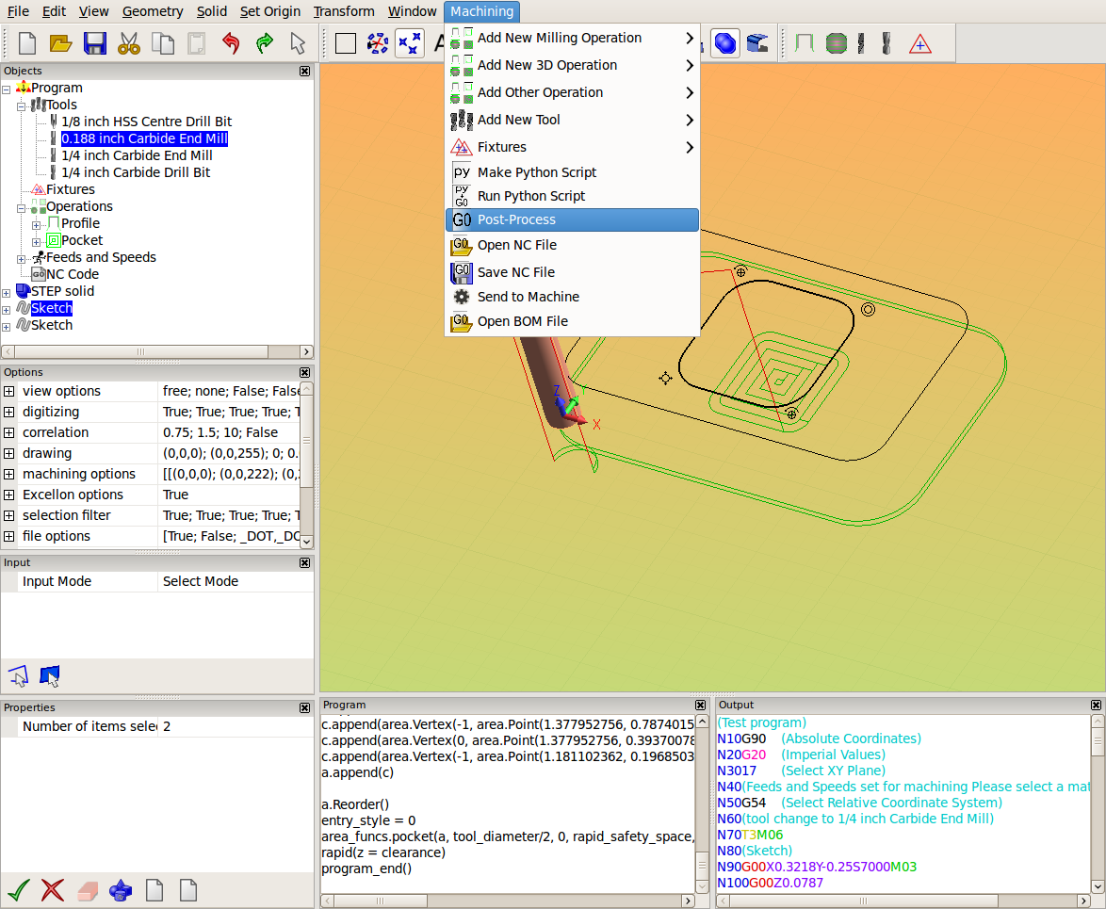Image resolution: width=1106 pixels, height=909 pixels.
Task: Cancel with the red X button
Action: tap(53, 890)
